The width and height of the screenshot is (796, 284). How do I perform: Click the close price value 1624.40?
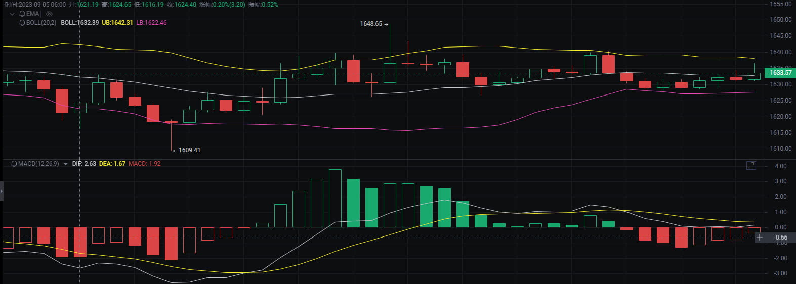click(x=185, y=4)
